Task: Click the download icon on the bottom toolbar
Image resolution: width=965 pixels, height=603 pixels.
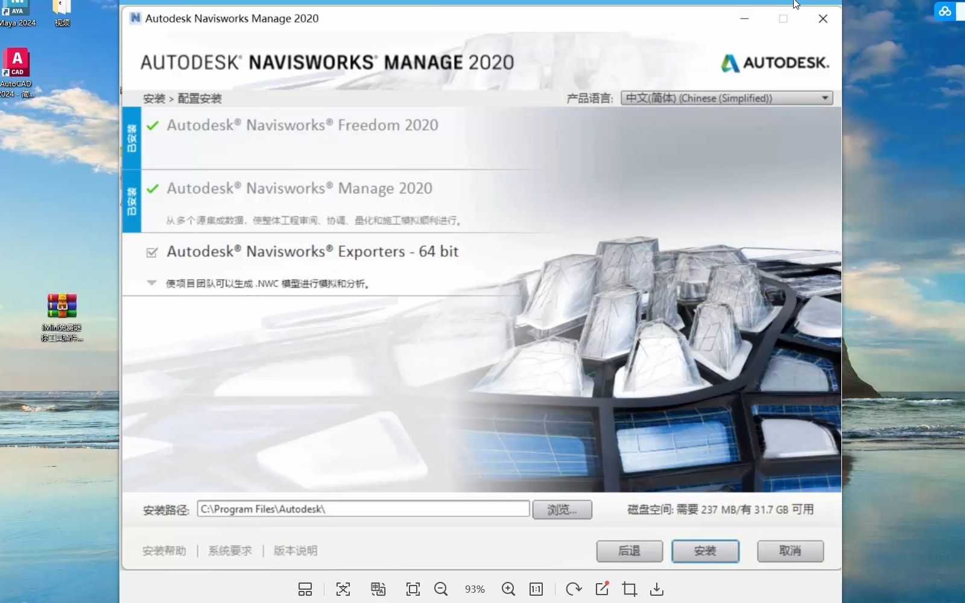Action: pos(656,589)
